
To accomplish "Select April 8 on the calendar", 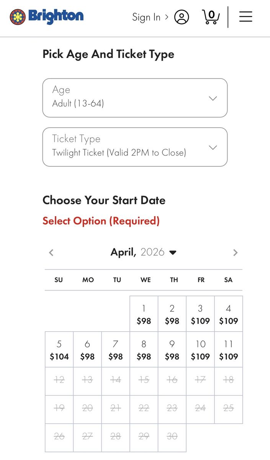I will 144,350.
